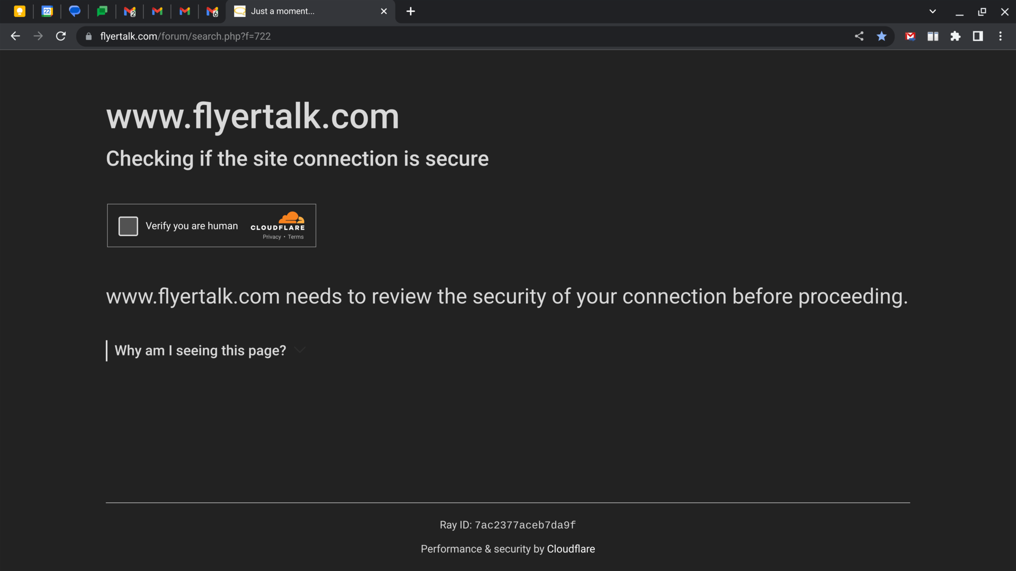Close the Just a moment tab
Image resolution: width=1016 pixels, height=571 pixels.
click(x=384, y=11)
